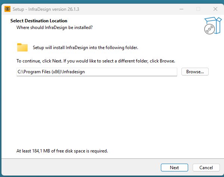Click the 'Setup will install InfraDesign' message
Image resolution: width=224 pixels, height=177 pixels.
(85, 48)
